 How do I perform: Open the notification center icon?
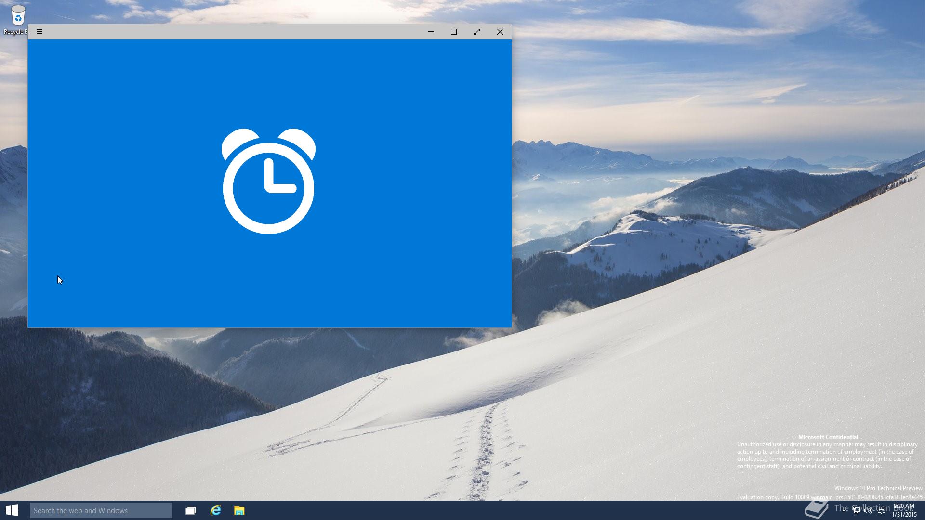click(881, 510)
